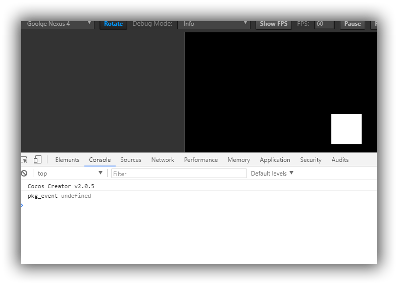Screen dimensions: 398x285
Task: Open the Application tab
Action: click(x=275, y=160)
